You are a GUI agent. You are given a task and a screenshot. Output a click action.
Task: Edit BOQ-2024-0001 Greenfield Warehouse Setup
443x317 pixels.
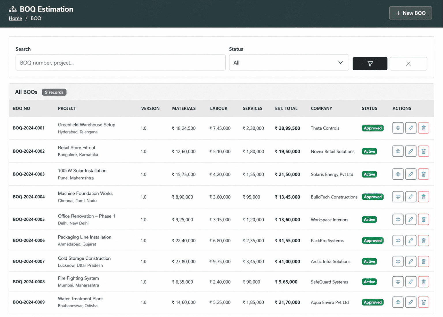coord(411,128)
